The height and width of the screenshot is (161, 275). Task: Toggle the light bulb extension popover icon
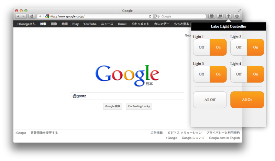pos(229,16)
